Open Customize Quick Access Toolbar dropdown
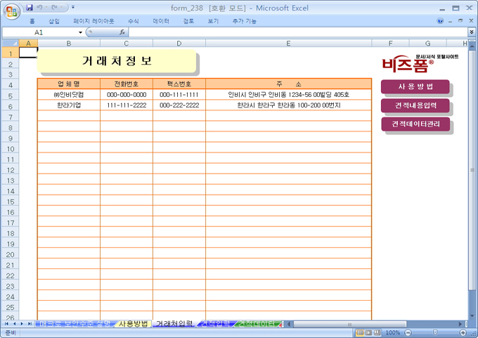This screenshot has height=338, width=478. (73, 8)
